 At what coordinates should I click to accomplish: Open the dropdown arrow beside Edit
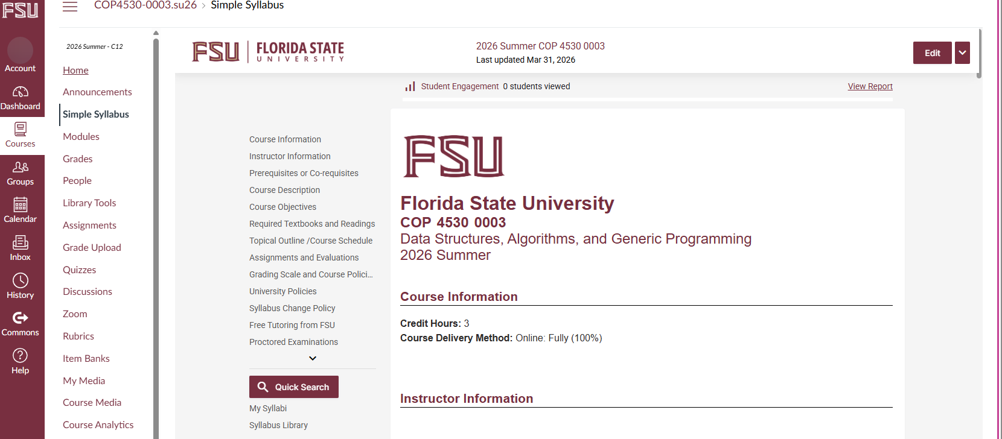[x=963, y=53]
